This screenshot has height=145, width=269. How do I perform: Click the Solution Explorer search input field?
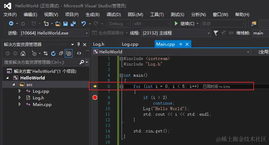pos(41,62)
